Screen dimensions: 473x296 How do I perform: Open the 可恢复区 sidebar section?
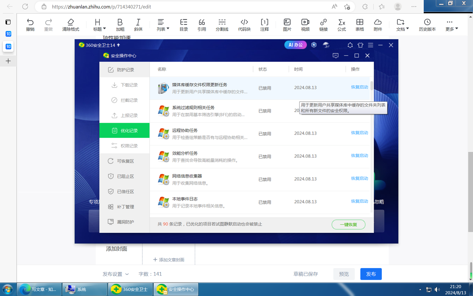124,161
